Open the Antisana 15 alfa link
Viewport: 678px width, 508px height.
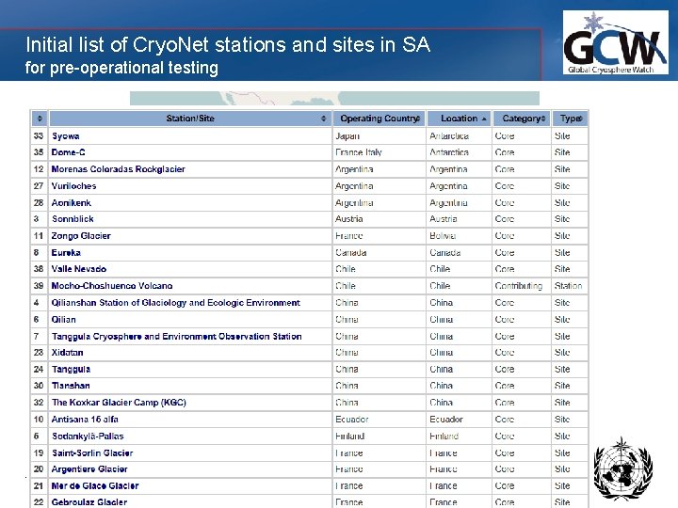[x=85, y=420]
